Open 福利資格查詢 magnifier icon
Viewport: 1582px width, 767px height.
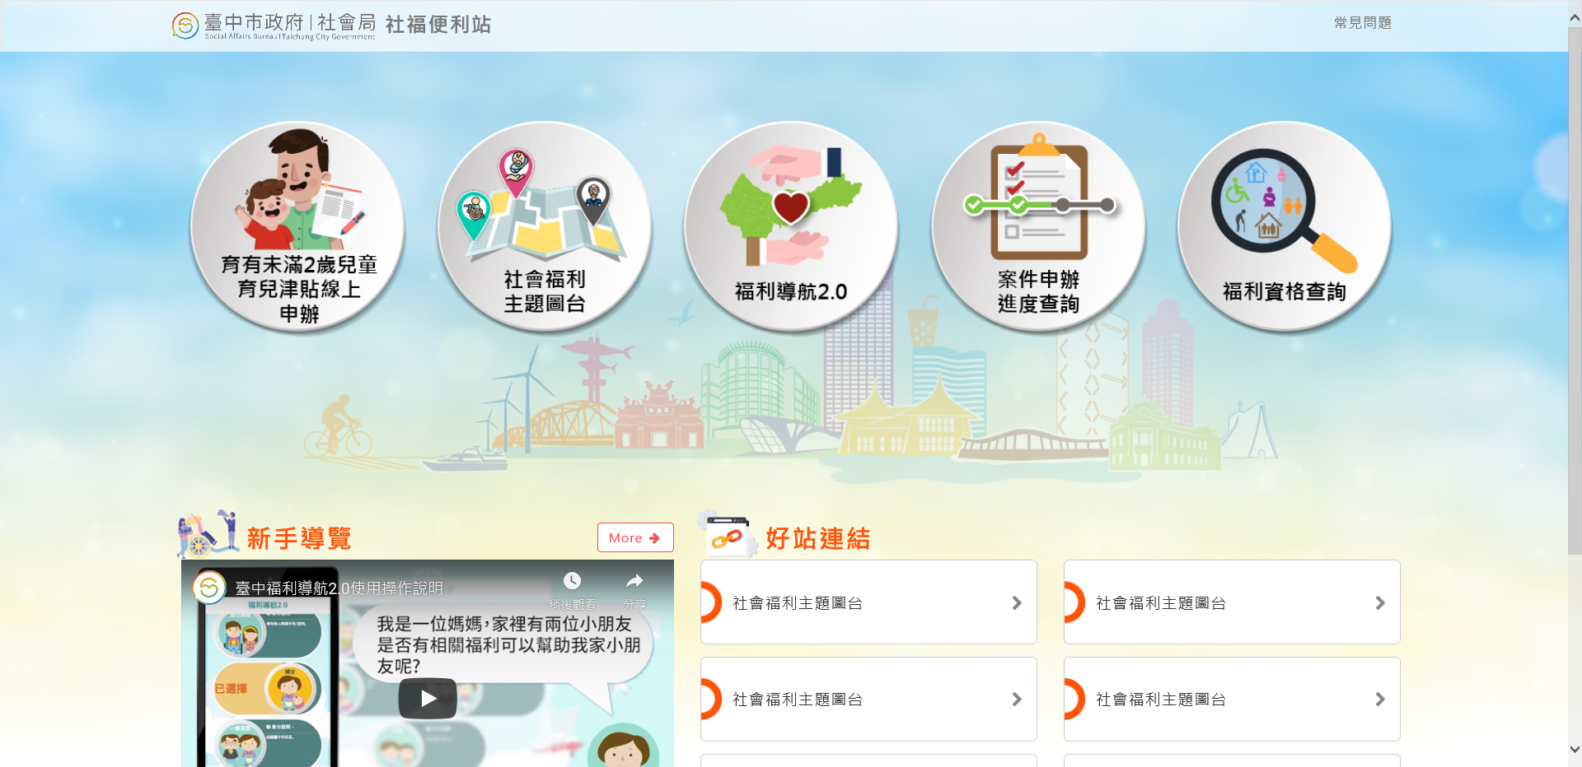[1285, 226]
